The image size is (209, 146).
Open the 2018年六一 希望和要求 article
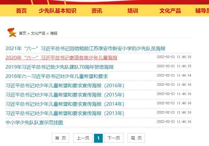pyautogui.click(x=57, y=76)
